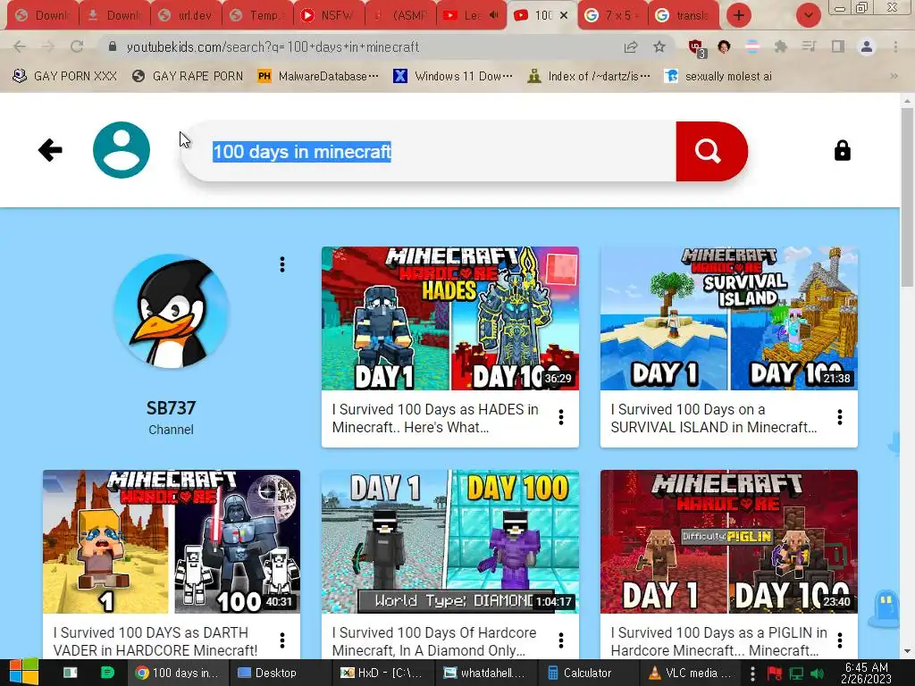Open options for SURVIVAL ISLAND video card
Image resolution: width=915 pixels, height=686 pixels.
(840, 417)
